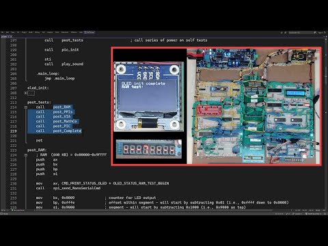Click 'post_VIA' on line 216
The width and height of the screenshot is (328, 246).
61,117
